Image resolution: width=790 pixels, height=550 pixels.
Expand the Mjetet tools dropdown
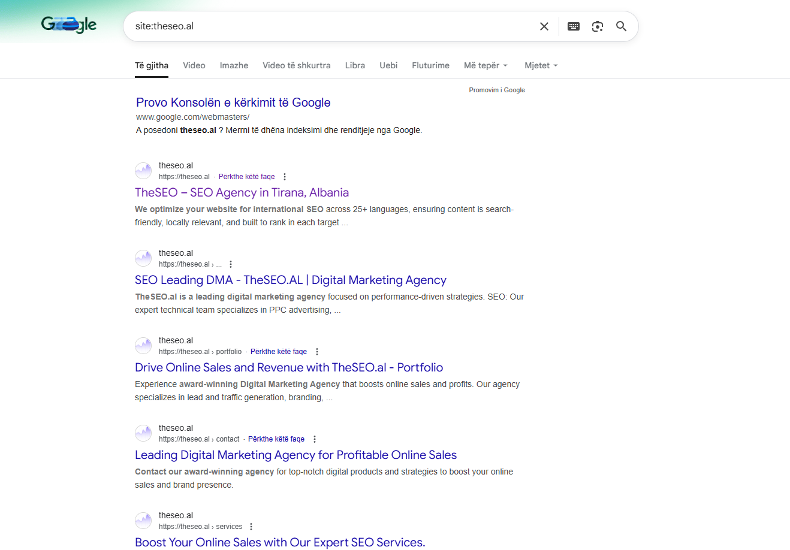coord(541,65)
